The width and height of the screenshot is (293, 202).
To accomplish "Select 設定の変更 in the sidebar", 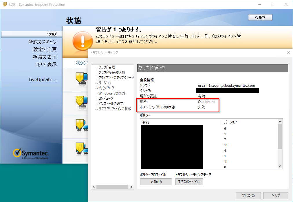I will (x=45, y=49).
